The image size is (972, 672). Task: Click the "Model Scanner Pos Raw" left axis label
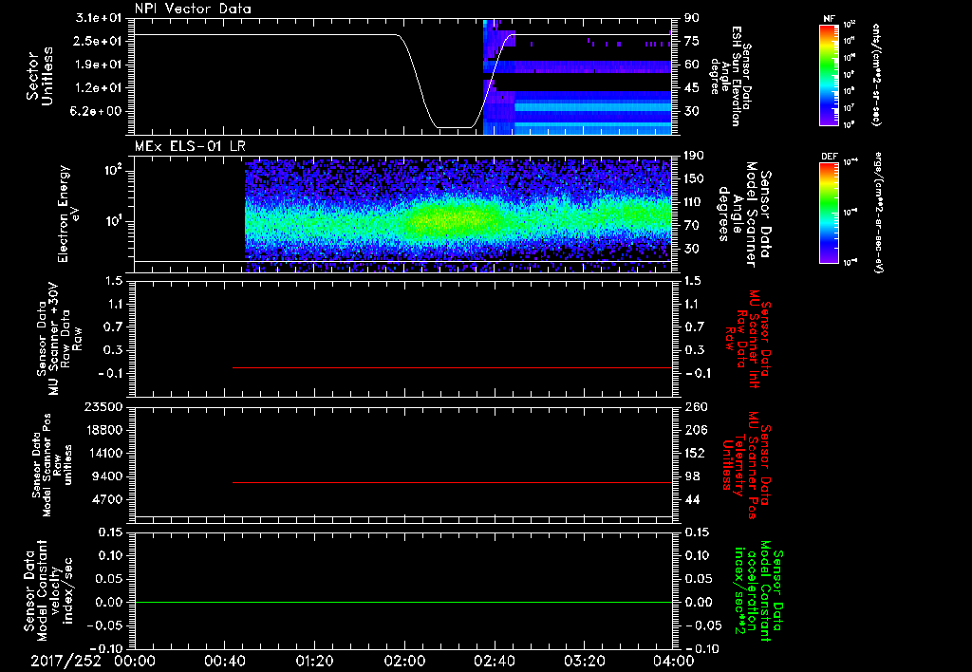click(52, 465)
